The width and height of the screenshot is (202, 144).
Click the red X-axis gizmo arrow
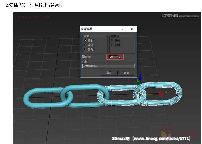click(x=161, y=93)
